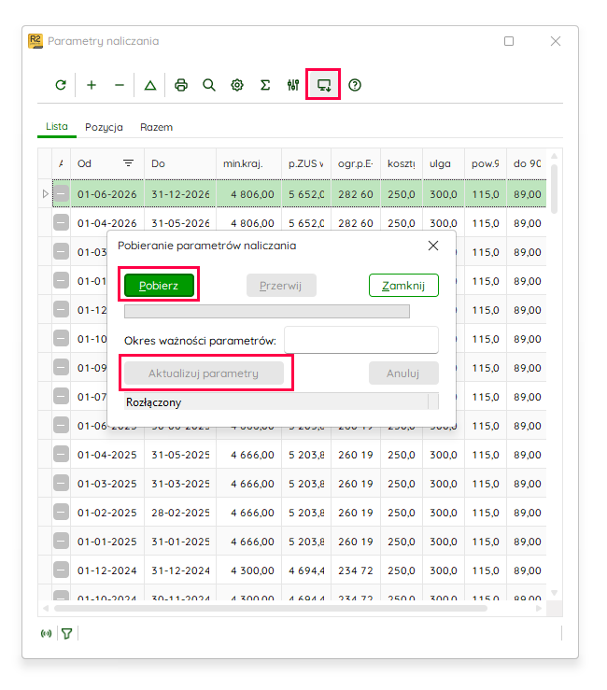Maximize the Parametry naliczania window

tap(509, 41)
